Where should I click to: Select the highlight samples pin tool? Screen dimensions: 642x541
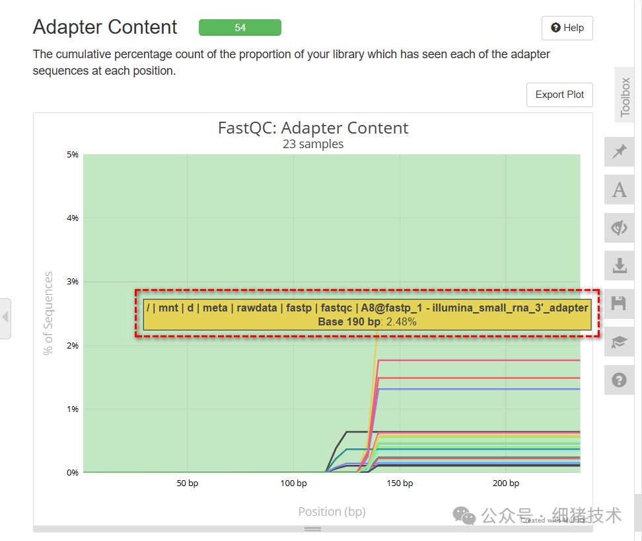[618, 151]
